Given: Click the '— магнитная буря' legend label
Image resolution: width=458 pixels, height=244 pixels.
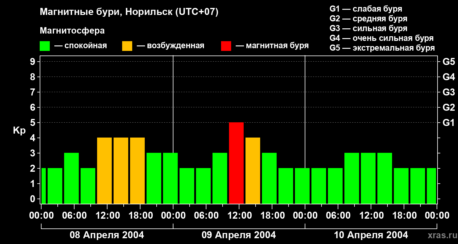Looking at the screenshot, I should (272, 46).
